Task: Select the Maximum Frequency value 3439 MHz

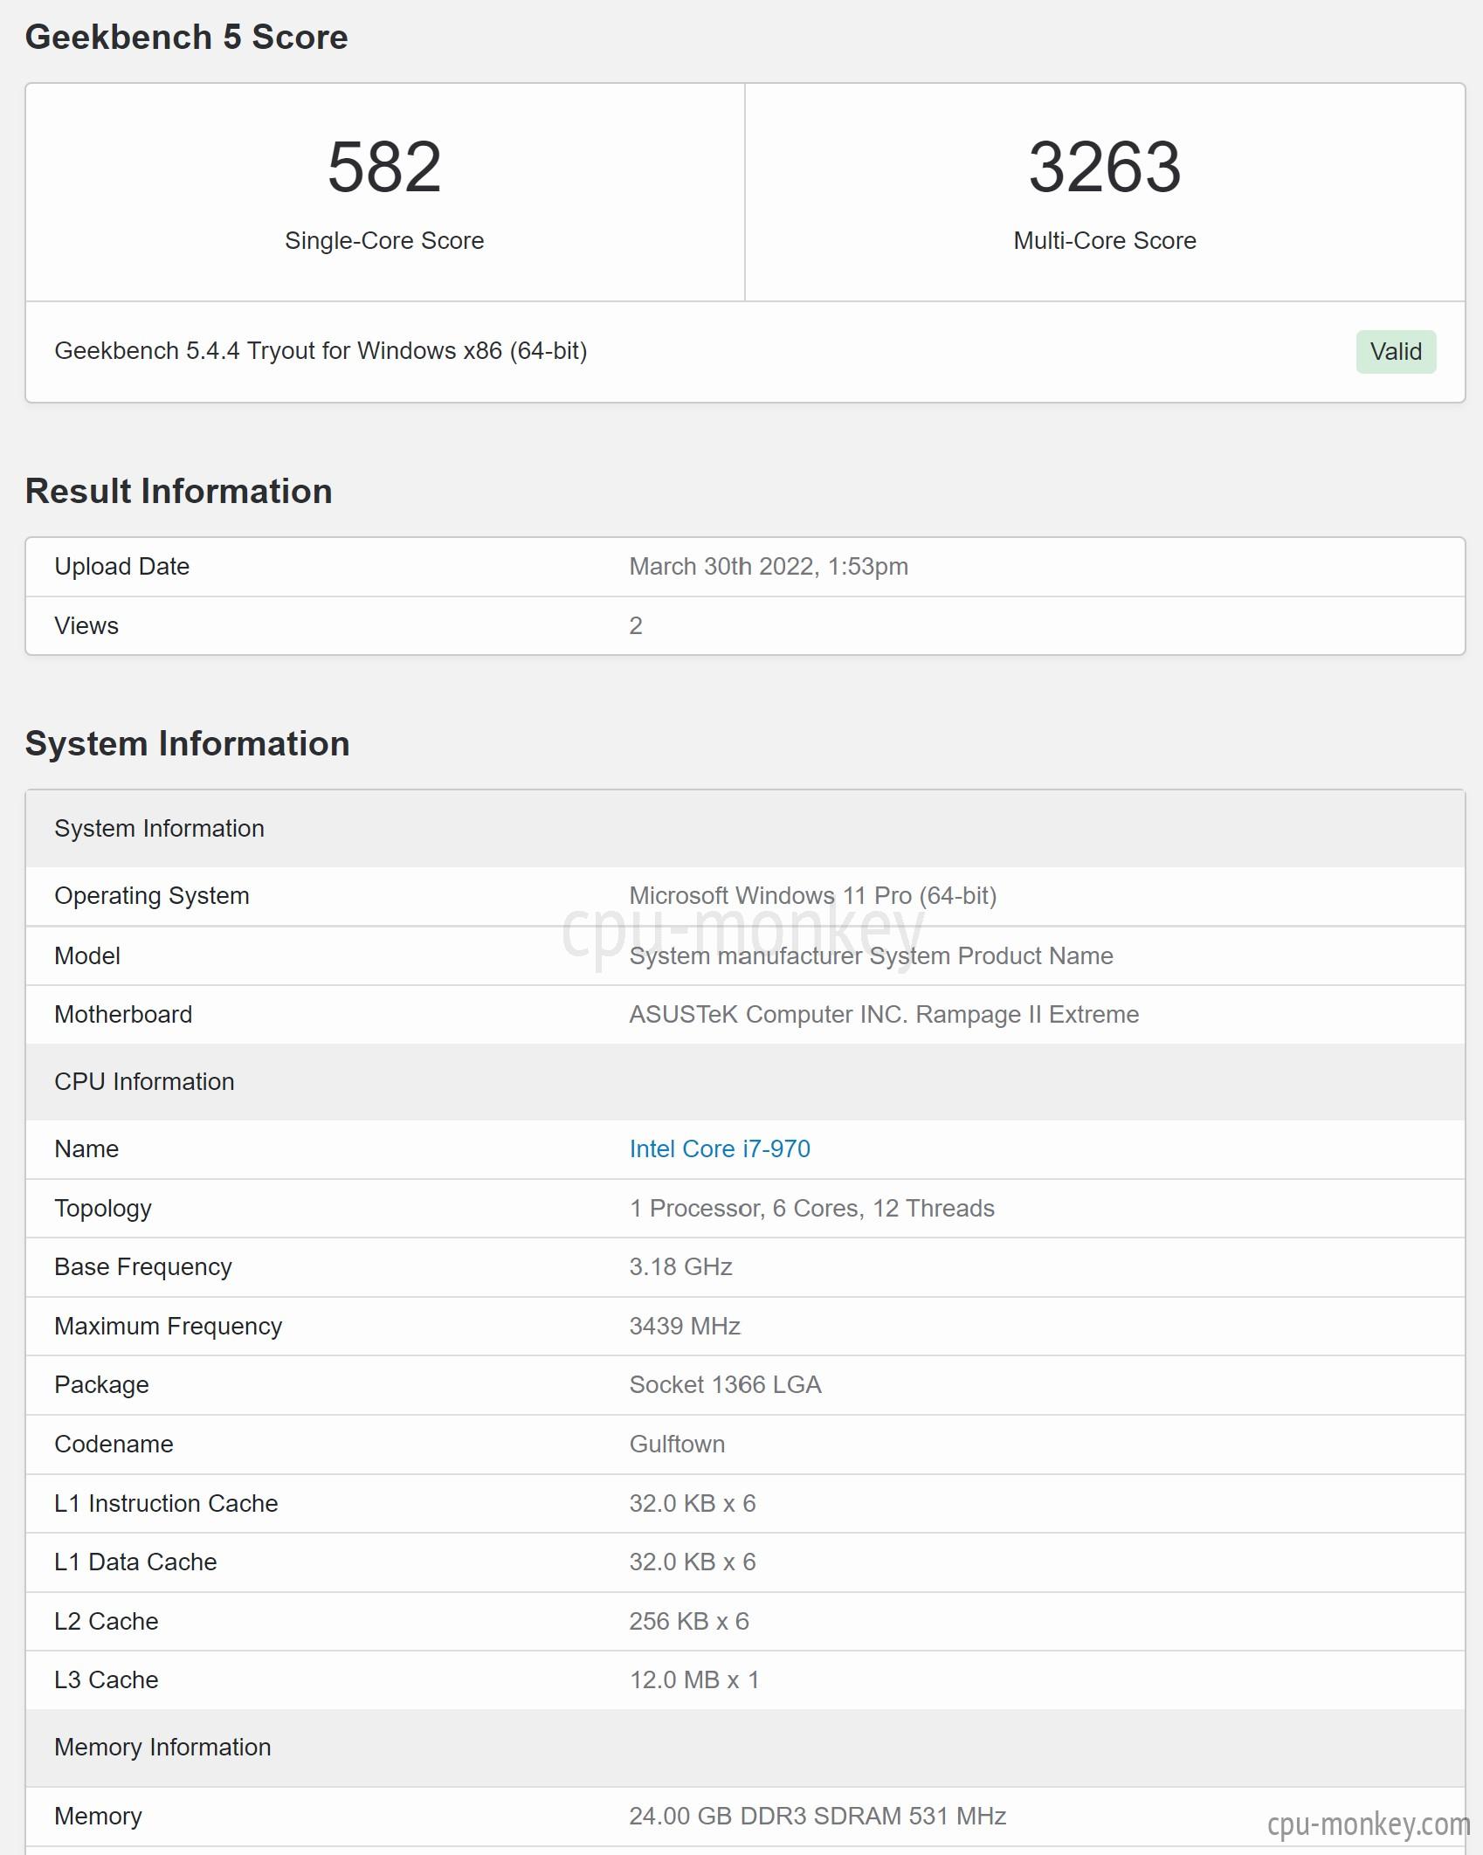Action: pos(685,1326)
